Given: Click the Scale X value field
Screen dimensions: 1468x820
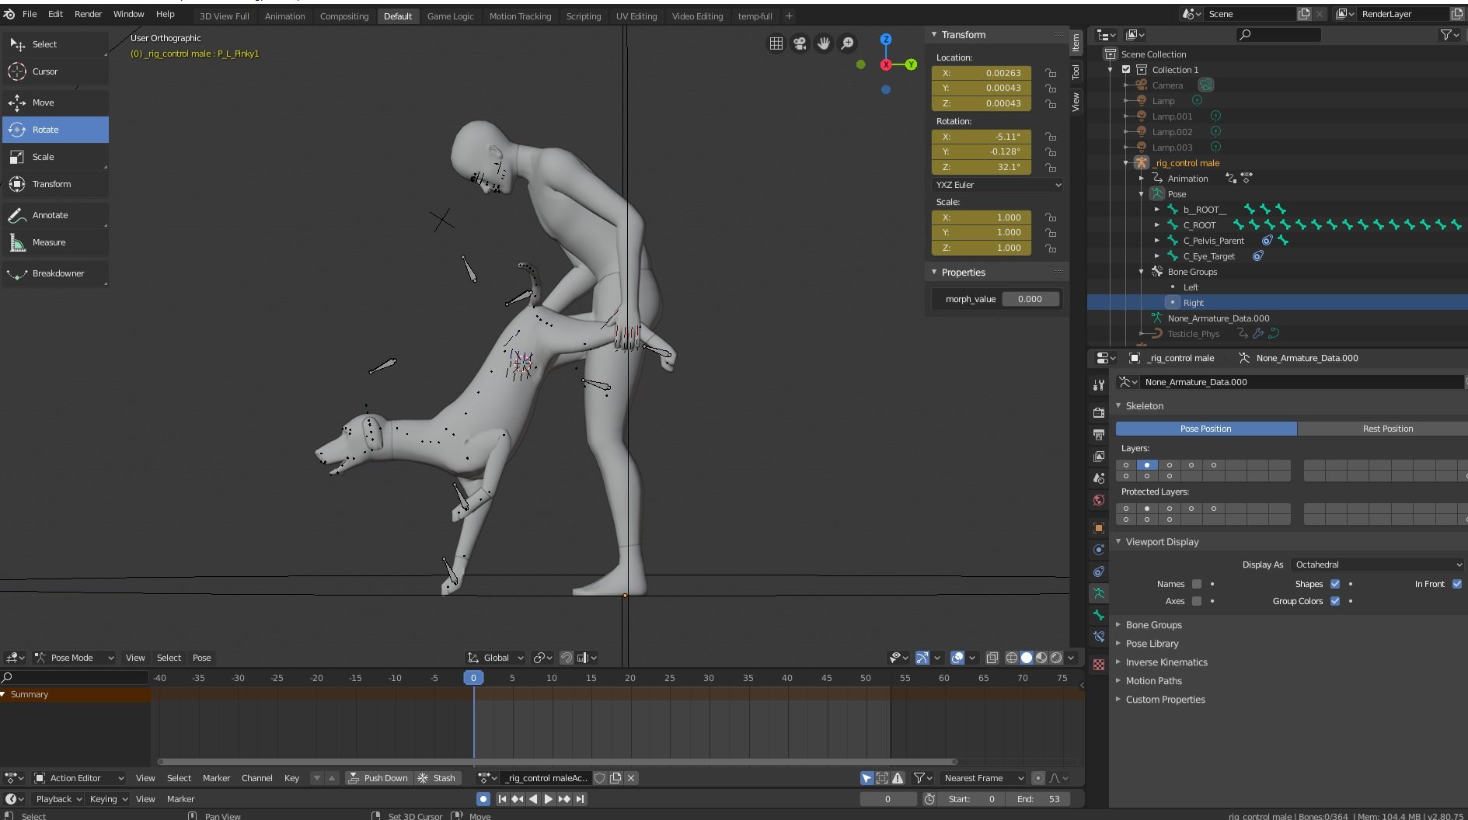Looking at the screenshot, I should tap(982, 217).
